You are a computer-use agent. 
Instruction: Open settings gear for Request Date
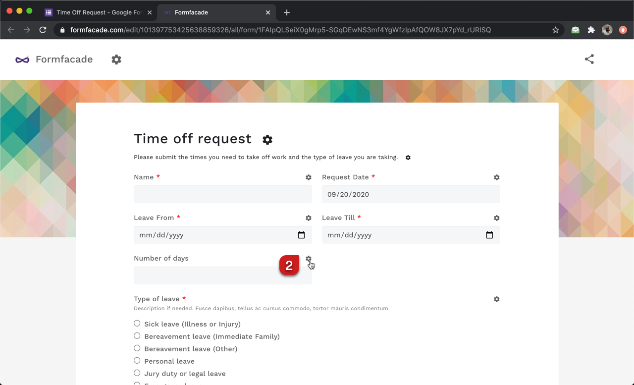click(496, 177)
